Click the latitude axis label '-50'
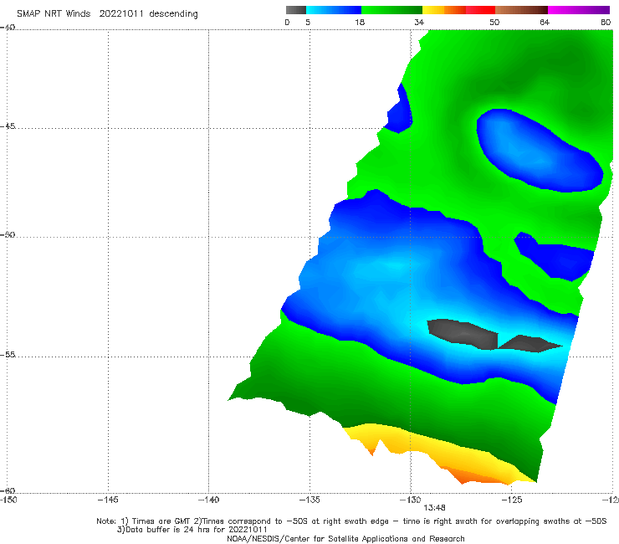 (x=8, y=234)
